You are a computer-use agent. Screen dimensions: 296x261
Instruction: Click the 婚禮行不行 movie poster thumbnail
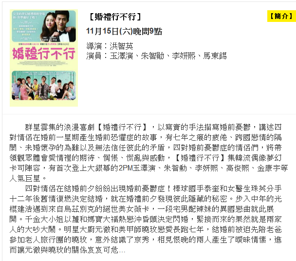[44, 58]
